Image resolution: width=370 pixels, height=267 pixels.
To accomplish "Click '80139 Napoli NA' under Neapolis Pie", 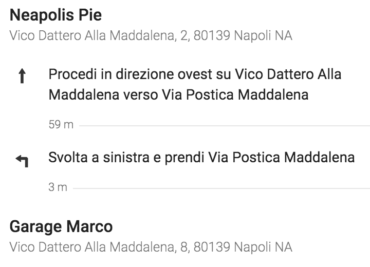I will pos(243,35).
